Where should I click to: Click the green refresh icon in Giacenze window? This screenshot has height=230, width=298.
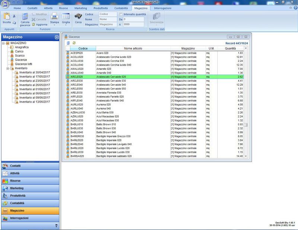click(74, 43)
